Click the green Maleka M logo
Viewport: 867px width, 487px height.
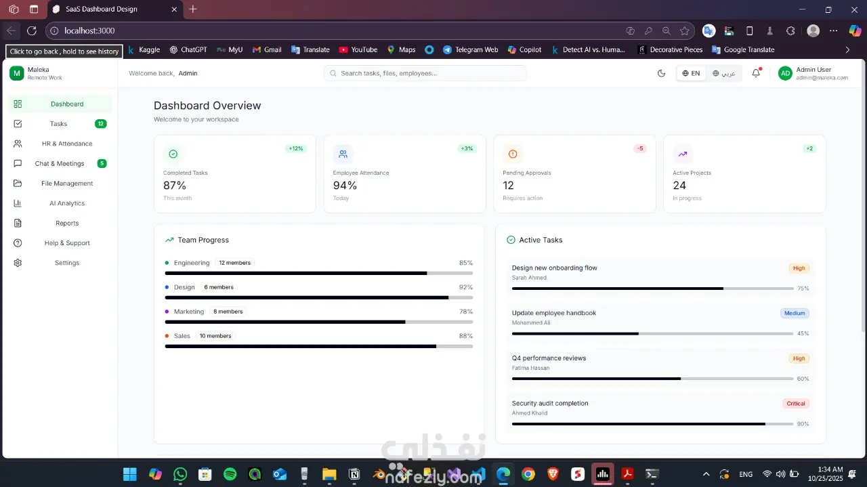point(16,73)
